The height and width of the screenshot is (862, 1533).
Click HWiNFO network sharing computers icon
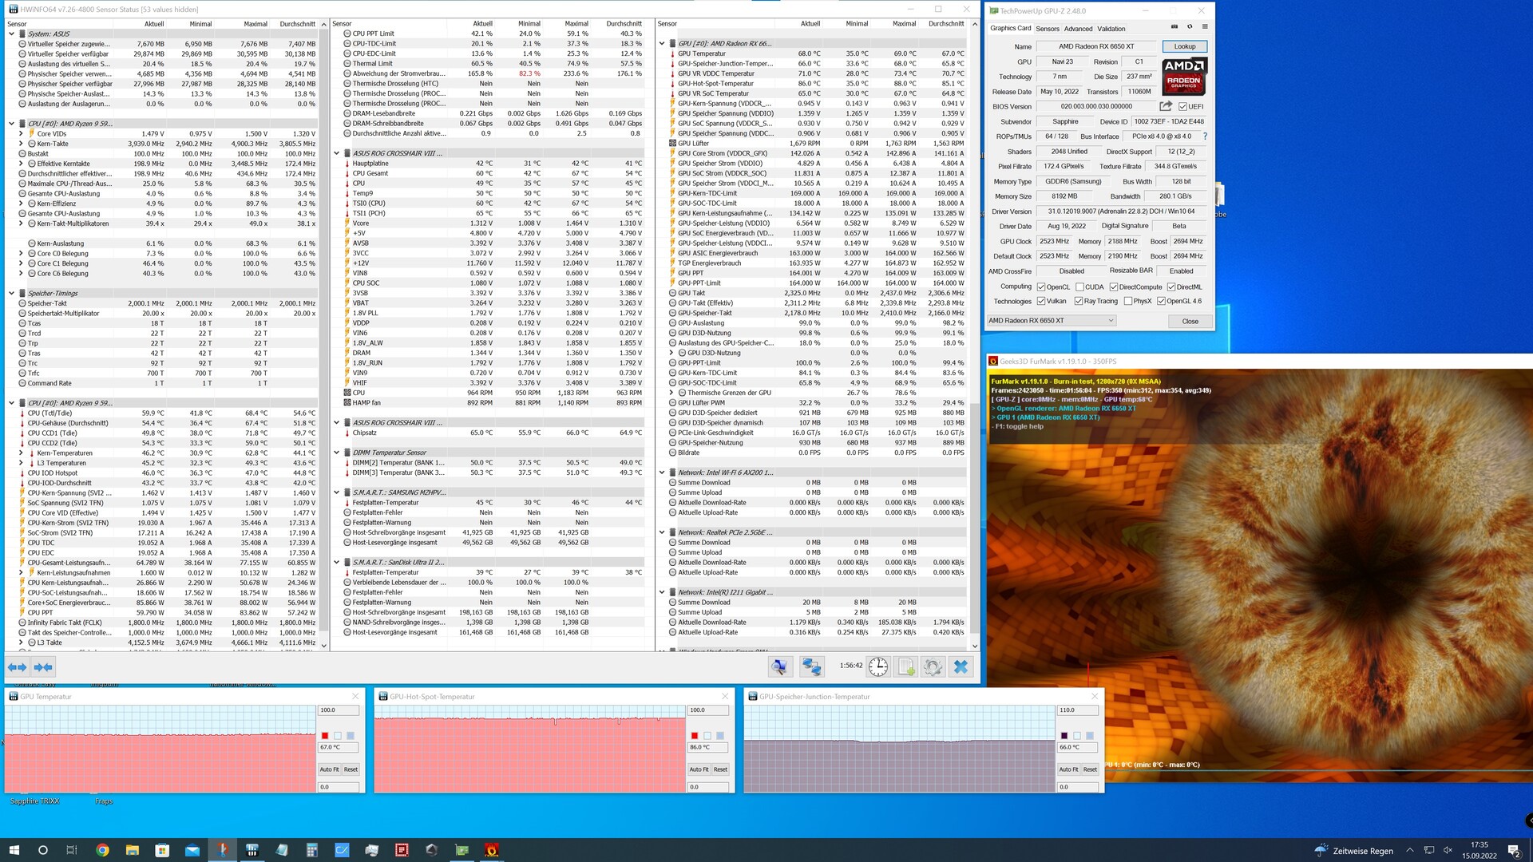(812, 666)
